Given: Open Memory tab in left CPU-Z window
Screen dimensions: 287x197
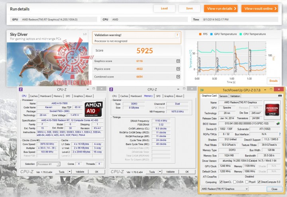Looking at the screenshot, I should coord(58,96).
